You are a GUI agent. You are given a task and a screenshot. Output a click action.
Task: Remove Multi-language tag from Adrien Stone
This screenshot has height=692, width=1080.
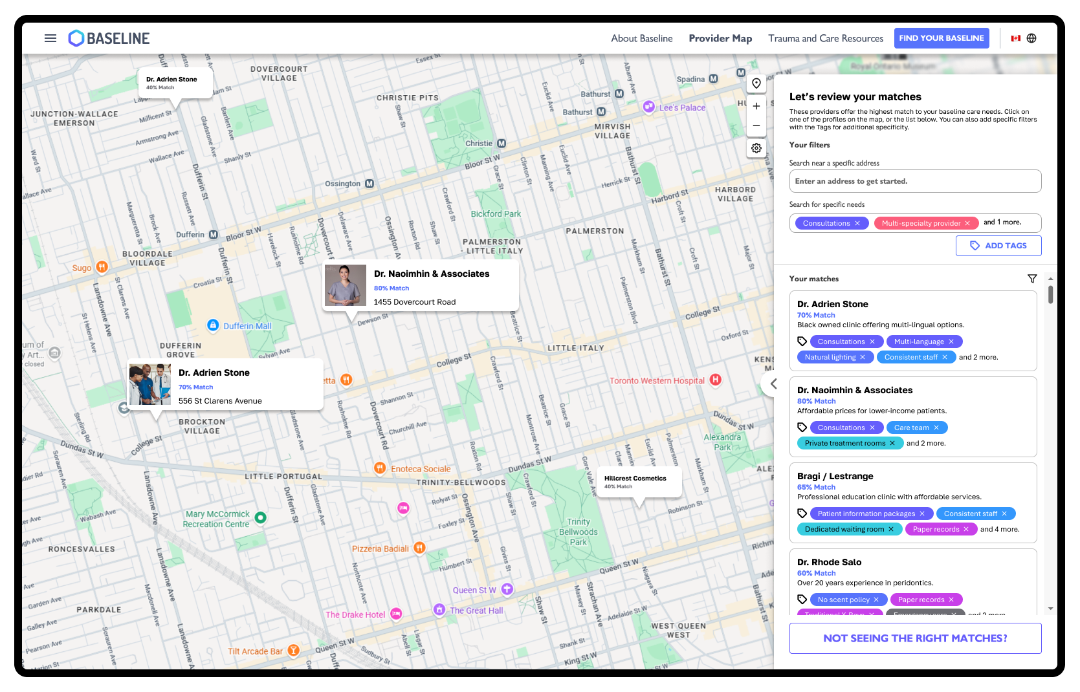951,341
